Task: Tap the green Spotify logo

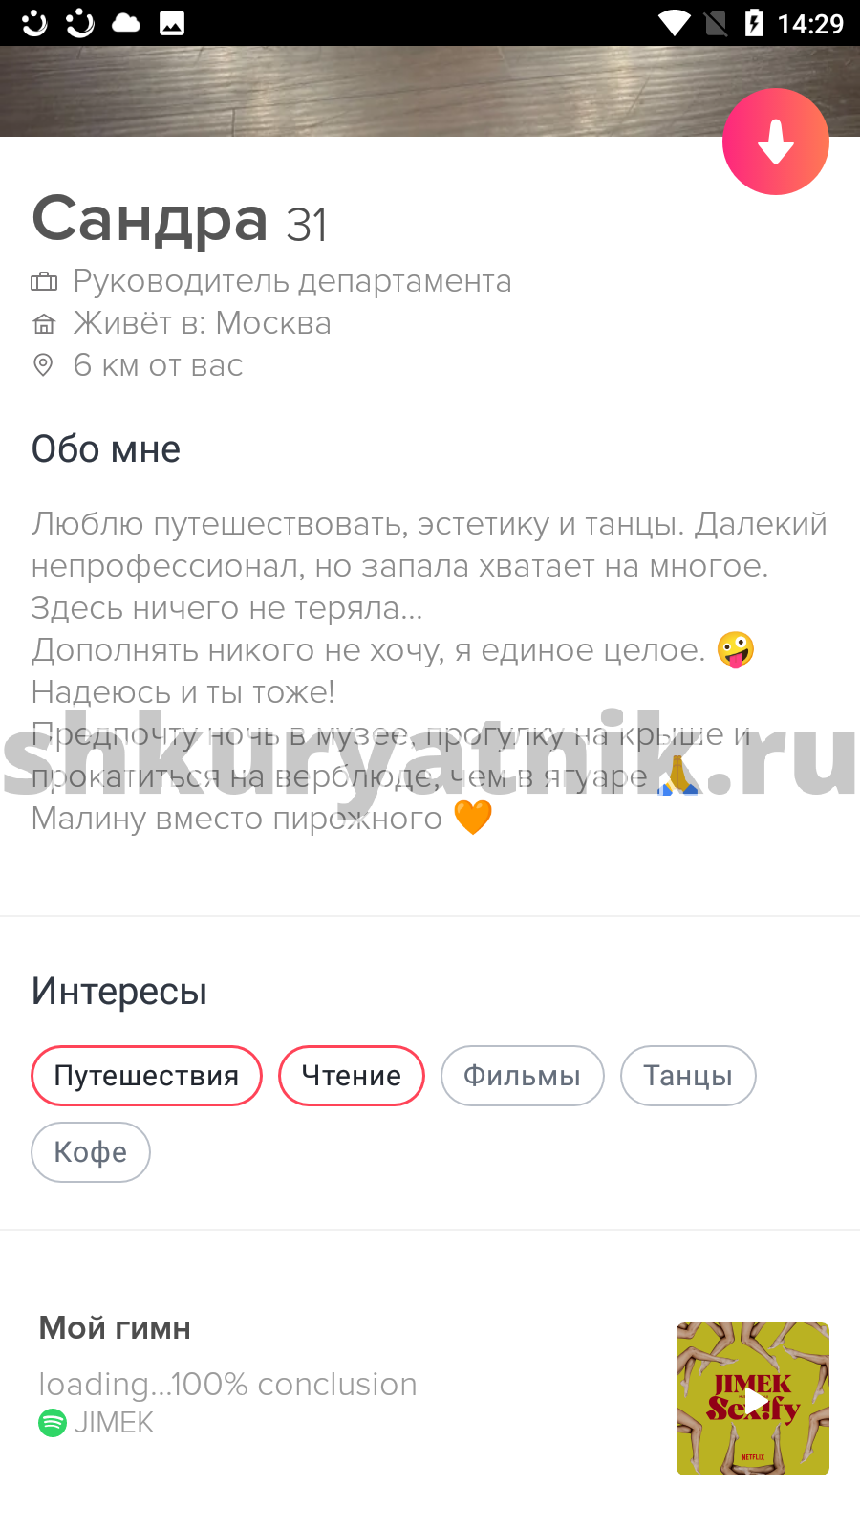Action: click(52, 1423)
